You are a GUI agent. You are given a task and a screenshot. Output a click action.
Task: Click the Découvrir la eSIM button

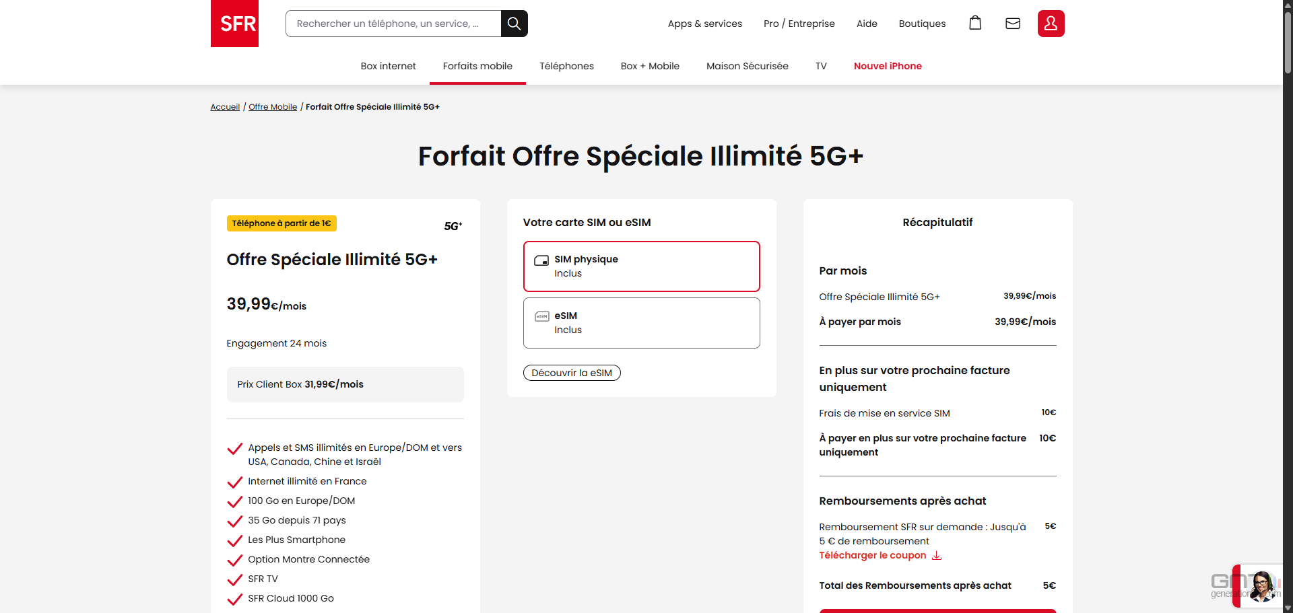[572, 373]
